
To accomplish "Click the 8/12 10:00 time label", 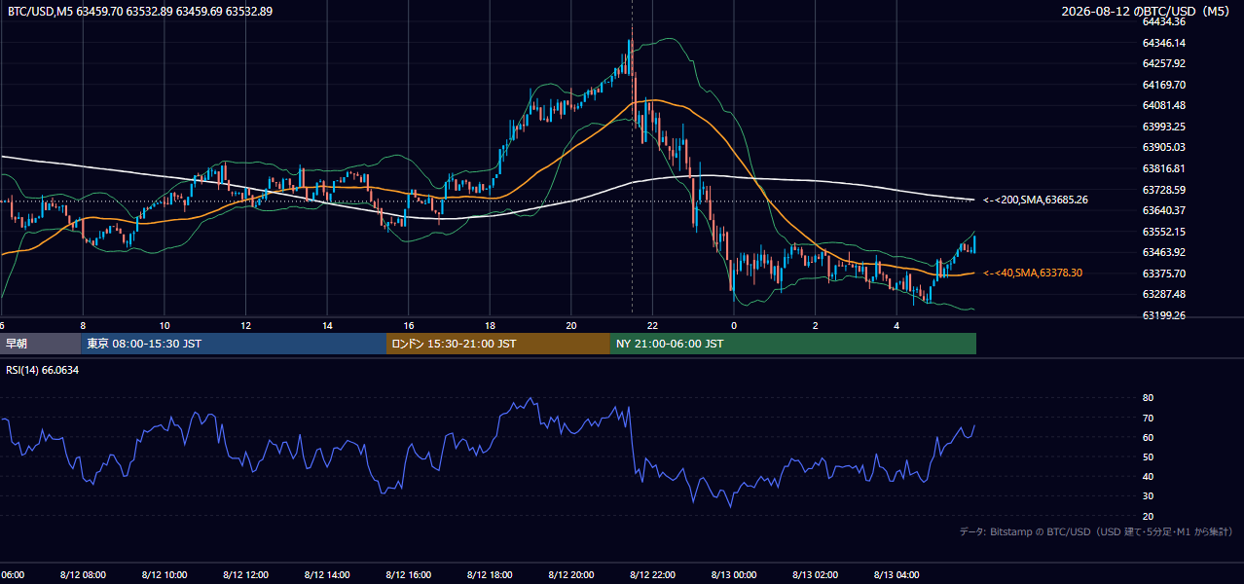I will (x=165, y=575).
